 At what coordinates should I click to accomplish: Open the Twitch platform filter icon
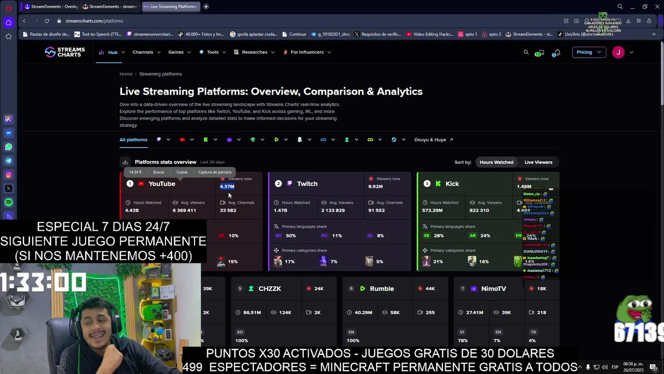(159, 140)
